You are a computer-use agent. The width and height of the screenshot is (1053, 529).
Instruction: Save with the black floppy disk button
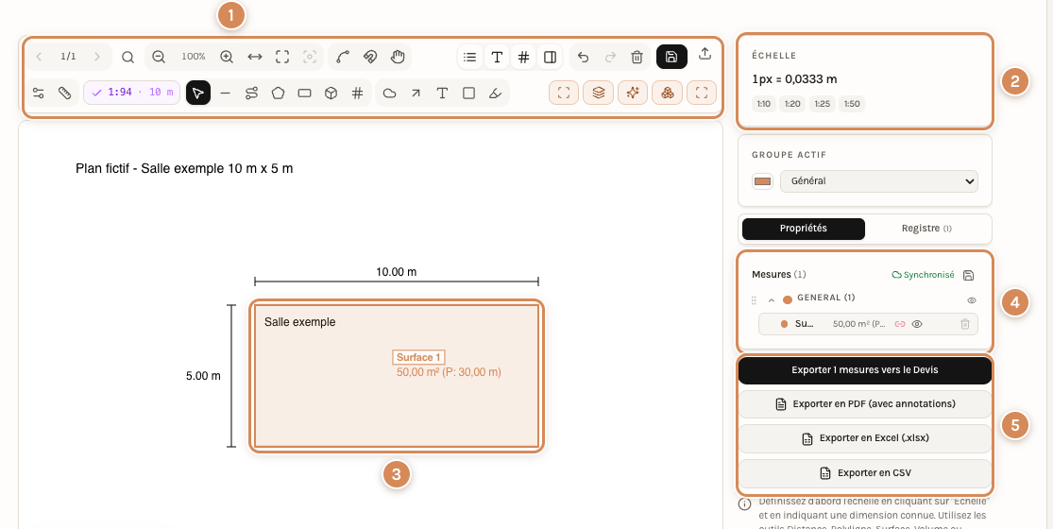click(x=671, y=57)
